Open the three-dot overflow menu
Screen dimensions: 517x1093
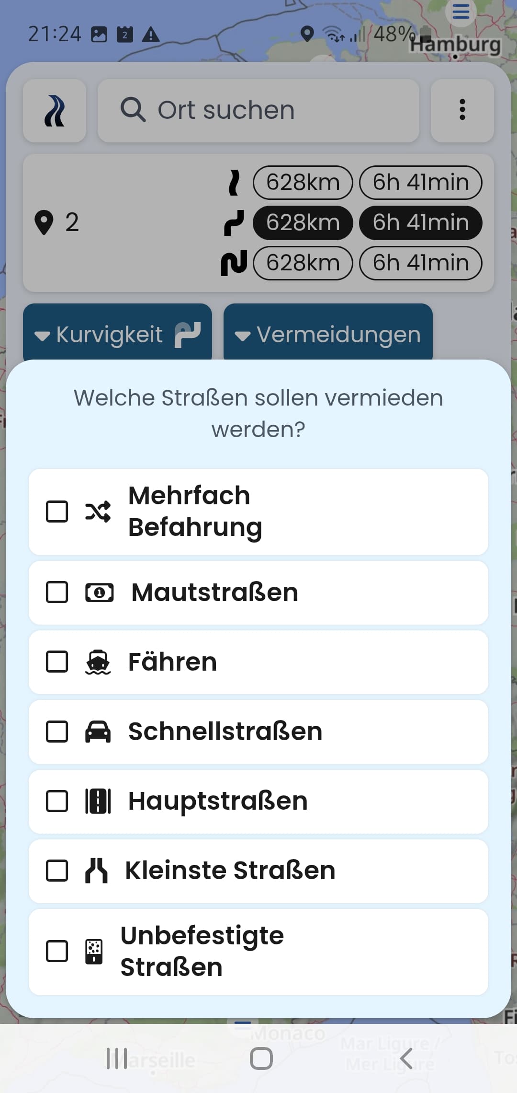point(462,111)
